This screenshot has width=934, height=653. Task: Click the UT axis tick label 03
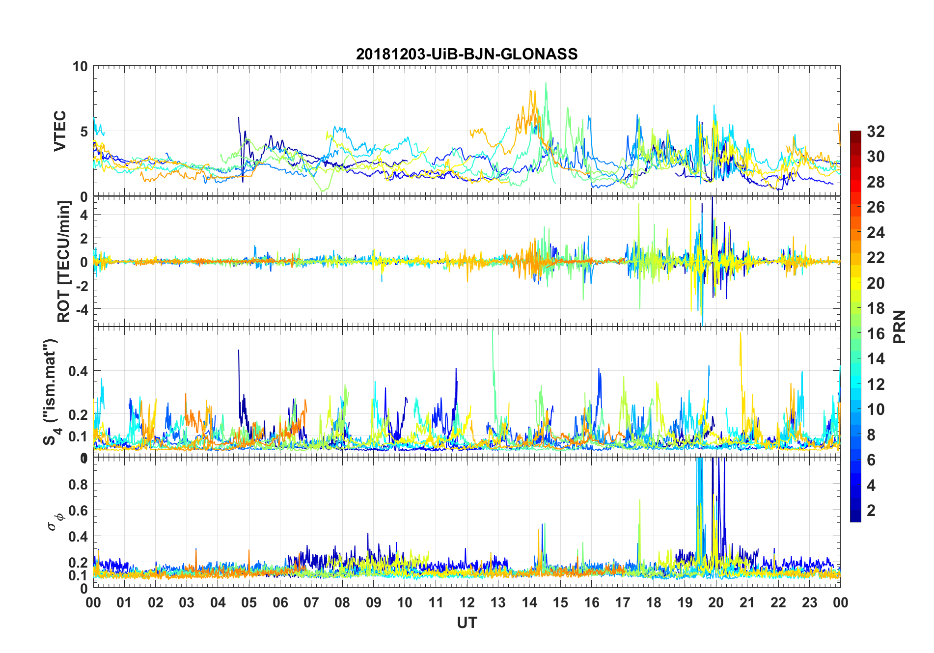coord(187,602)
